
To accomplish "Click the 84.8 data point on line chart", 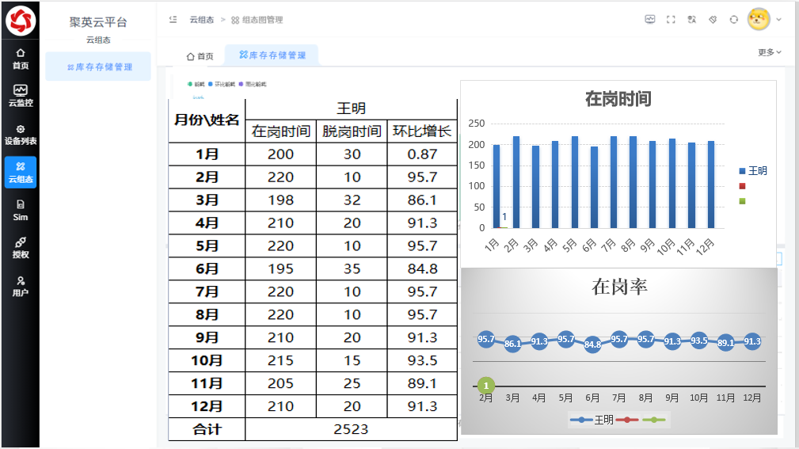I will (x=592, y=344).
